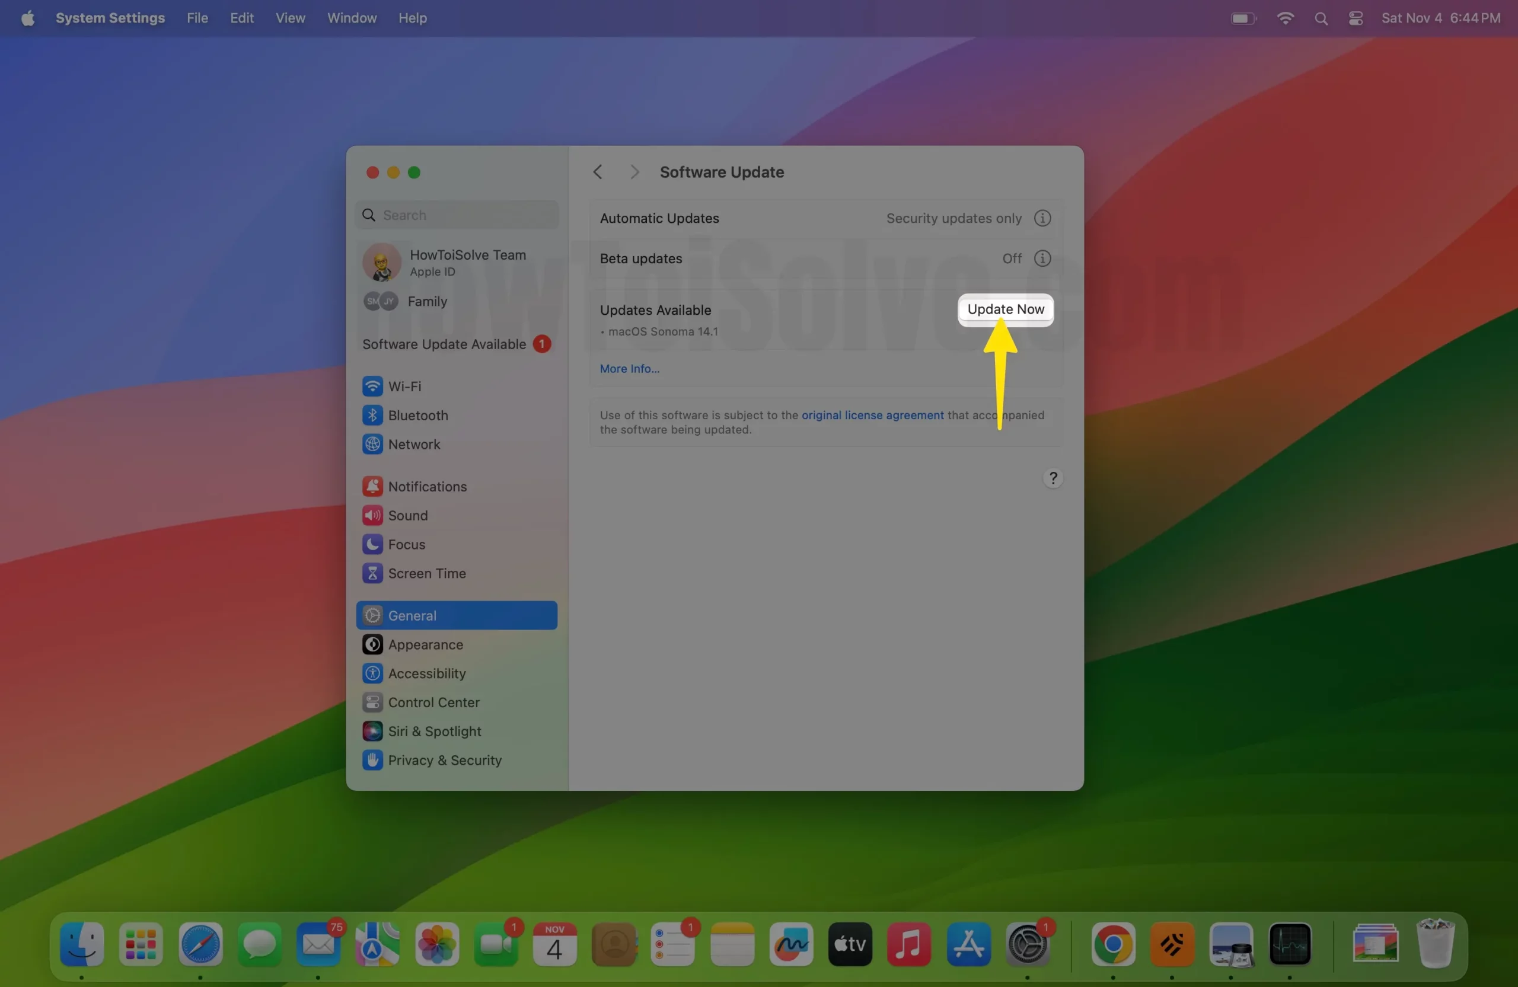Open Calendar from the Dock
This screenshot has width=1518, height=987.
point(554,944)
